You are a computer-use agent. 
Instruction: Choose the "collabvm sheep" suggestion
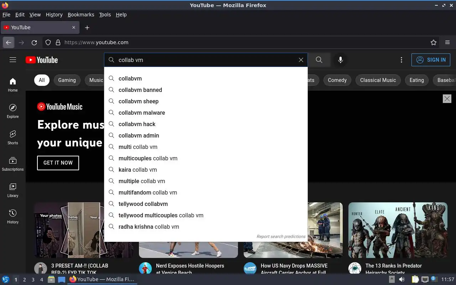206,101
